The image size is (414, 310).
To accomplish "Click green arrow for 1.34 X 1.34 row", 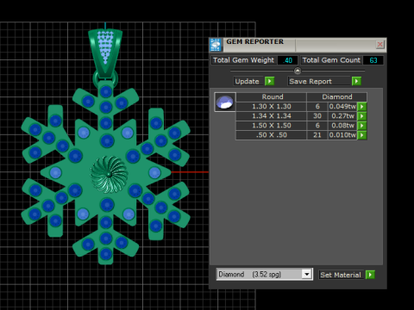I will pyautogui.click(x=362, y=116).
